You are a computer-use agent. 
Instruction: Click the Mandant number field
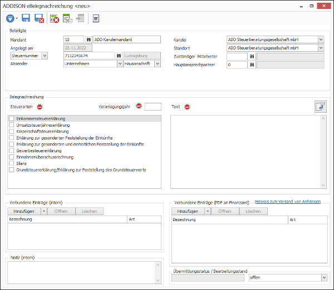pos(73,39)
